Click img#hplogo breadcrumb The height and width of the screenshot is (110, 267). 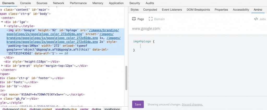[x=112, y=109]
